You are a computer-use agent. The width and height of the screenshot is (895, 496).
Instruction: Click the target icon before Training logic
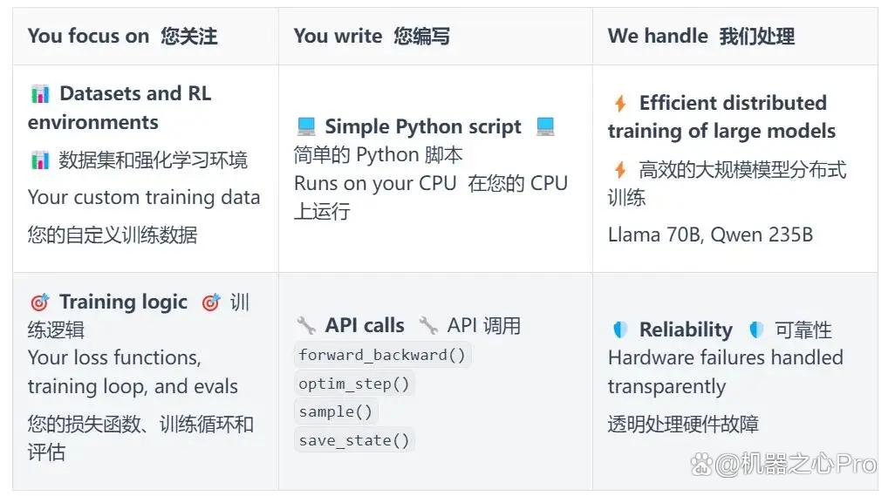coord(40,302)
